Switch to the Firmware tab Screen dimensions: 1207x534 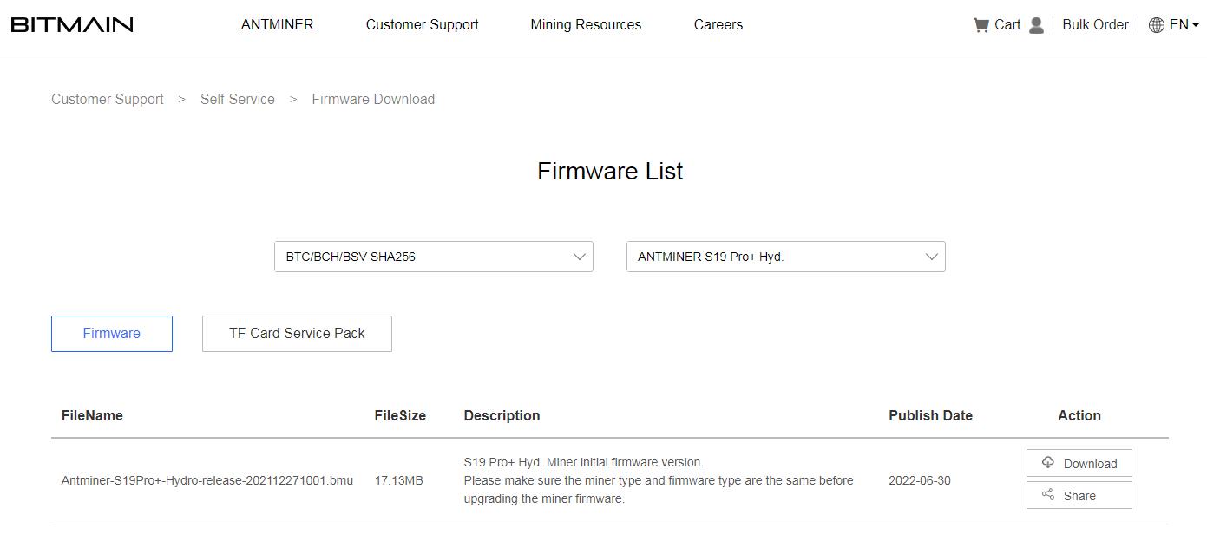[112, 334]
